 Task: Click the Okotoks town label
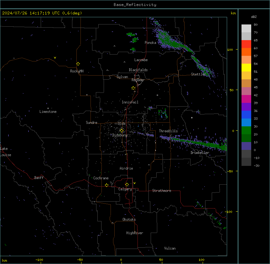tap(129, 219)
